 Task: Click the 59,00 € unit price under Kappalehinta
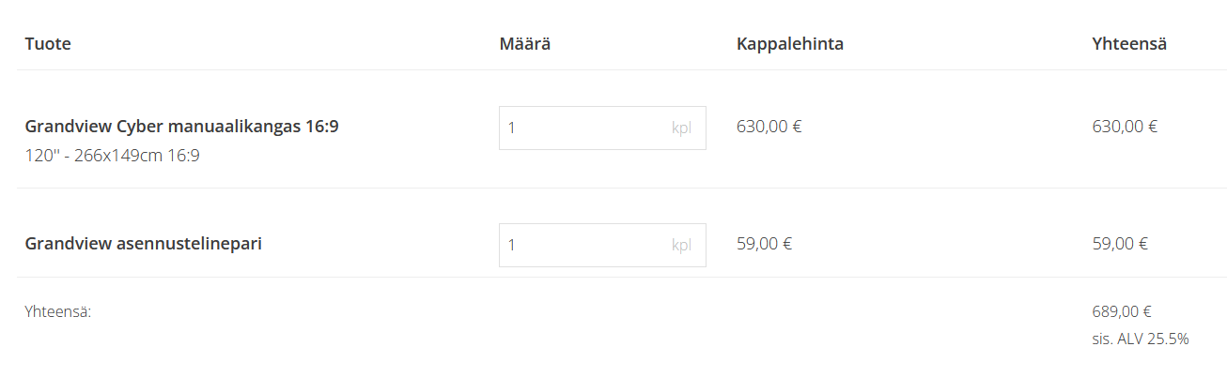click(x=764, y=244)
